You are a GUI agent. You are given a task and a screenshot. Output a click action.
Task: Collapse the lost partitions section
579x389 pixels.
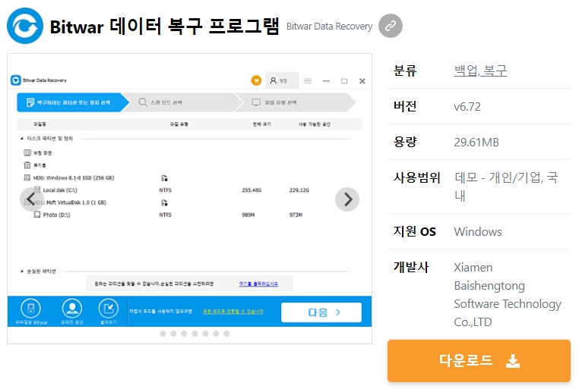pos(22,271)
